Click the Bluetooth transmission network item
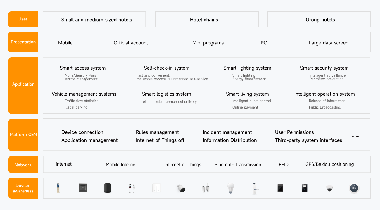 [x=238, y=165]
